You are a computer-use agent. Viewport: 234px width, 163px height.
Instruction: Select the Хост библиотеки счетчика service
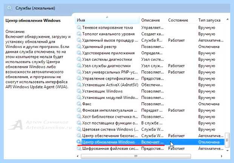tap(110, 117)
